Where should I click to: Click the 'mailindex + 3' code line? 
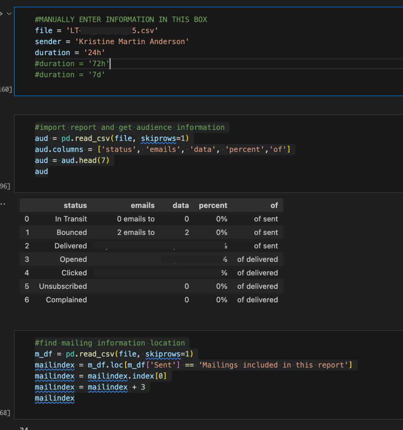[x=90, y=387]
